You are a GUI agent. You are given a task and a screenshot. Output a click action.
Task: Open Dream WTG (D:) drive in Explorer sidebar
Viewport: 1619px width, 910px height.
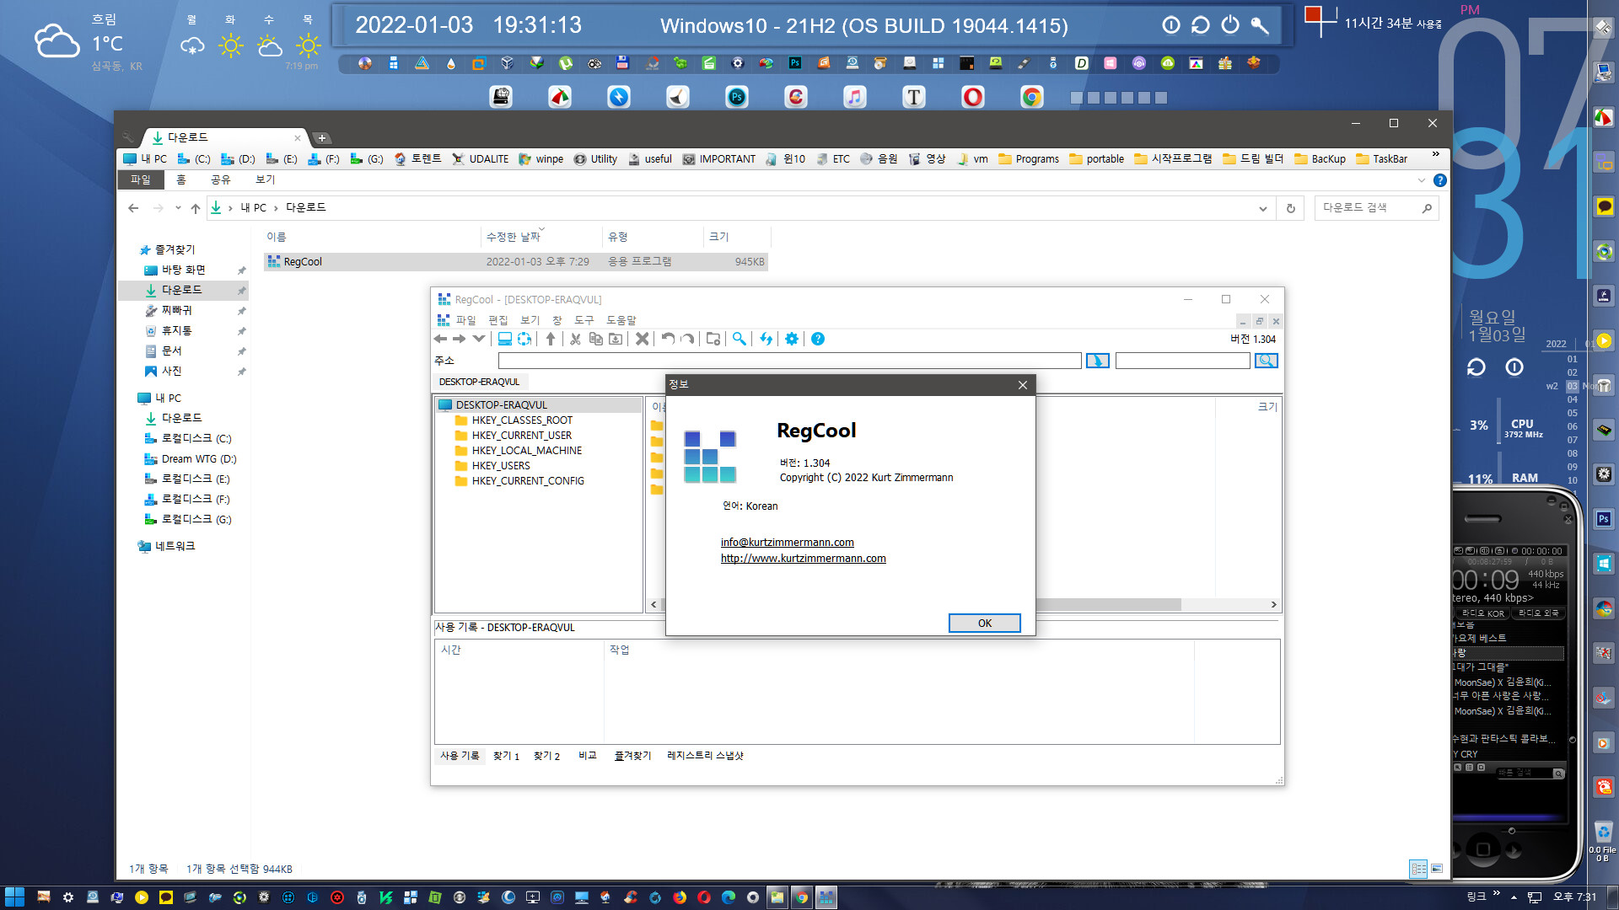(199, 459)
